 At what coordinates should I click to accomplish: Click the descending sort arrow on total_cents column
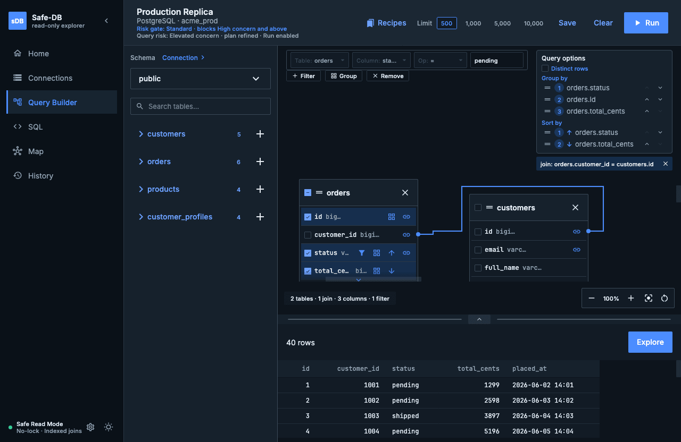392,271
